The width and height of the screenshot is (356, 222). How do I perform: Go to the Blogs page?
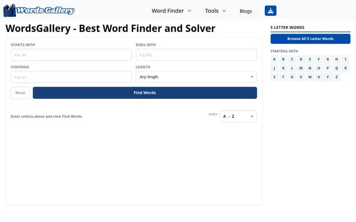[x=246, y=11]
